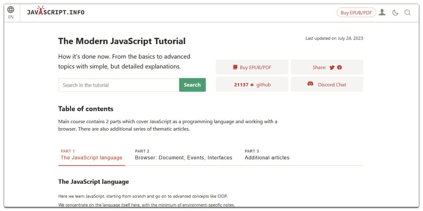Click the Discord icon in Discord Chat

310,84
